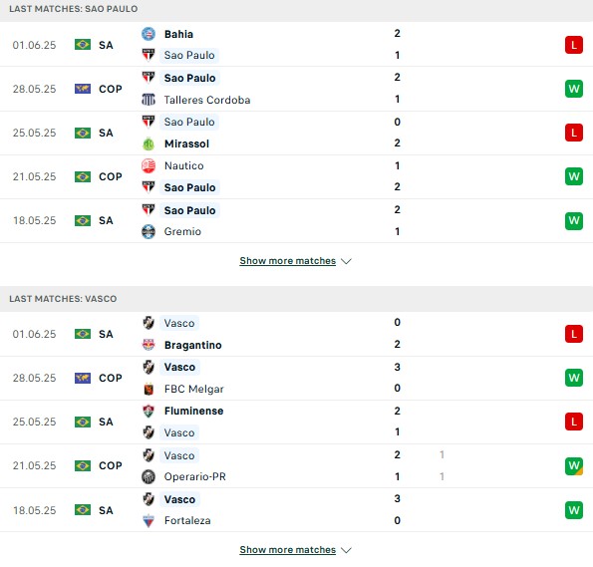Select the 18.05.25 Vasco vs Fortaleza date
The height and width of the screenshot is (567, 593).
(35, 510)
